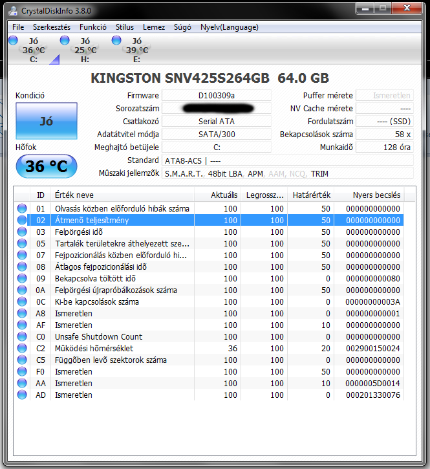Click status orb of attribute 07 row
This screenshot has height=469, width=430.
point(22,255)
